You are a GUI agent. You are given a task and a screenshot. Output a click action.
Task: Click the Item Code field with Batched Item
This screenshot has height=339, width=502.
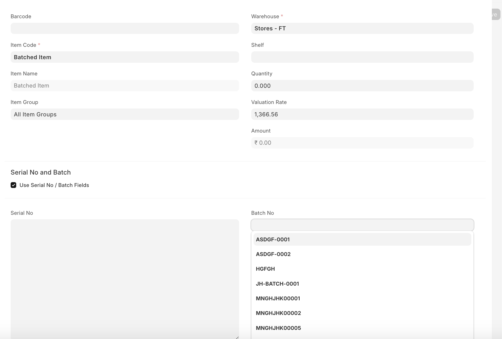click(x=125, y=57)
